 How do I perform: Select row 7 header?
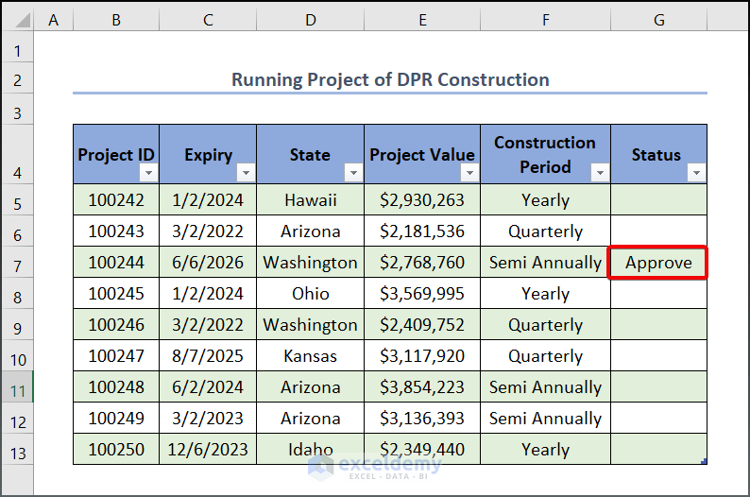click(17, 263)
